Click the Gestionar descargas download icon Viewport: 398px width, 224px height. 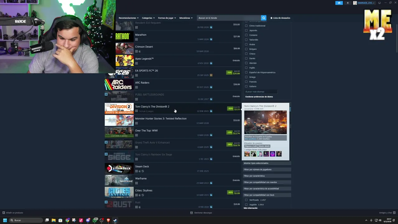click(192, 213)
